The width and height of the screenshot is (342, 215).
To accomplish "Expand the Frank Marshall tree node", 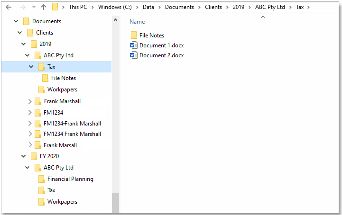I will click(x=30, y=101).
